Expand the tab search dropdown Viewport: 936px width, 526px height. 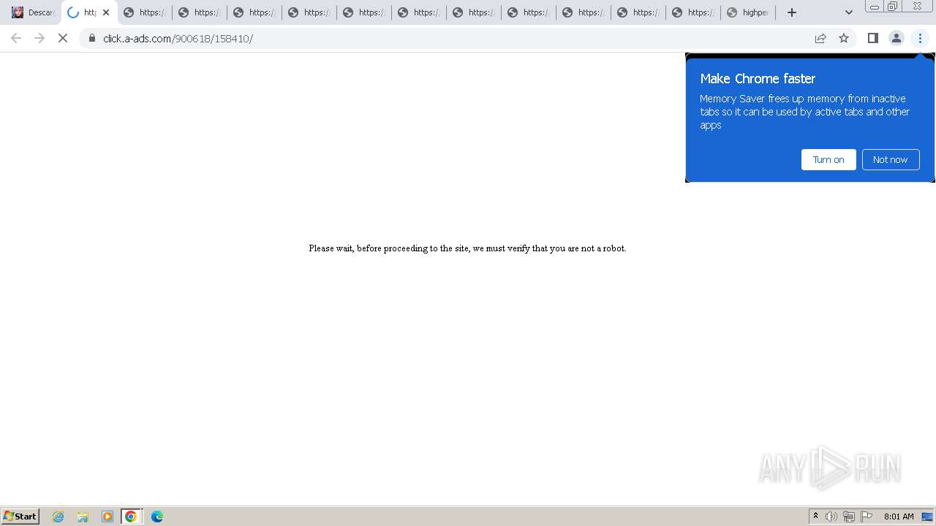click(x=848, y=12)
